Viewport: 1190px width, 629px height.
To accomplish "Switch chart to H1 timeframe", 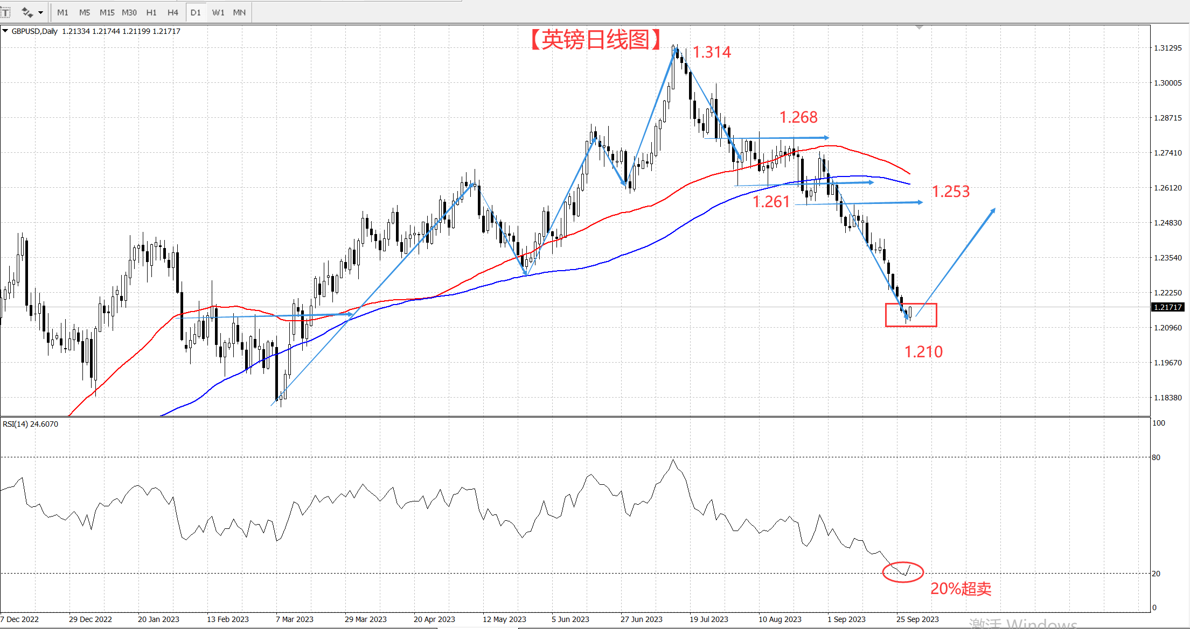I will (x=151, y=12).
